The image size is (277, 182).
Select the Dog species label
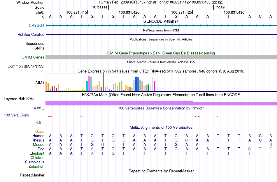tap(41, 149)
